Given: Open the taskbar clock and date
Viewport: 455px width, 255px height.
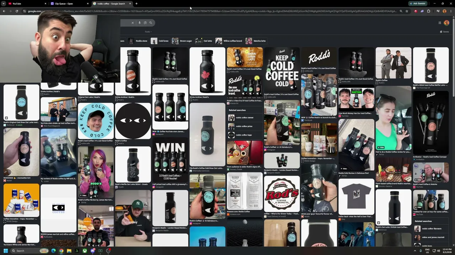Looking at the screenshot, I should click(447, 251).
